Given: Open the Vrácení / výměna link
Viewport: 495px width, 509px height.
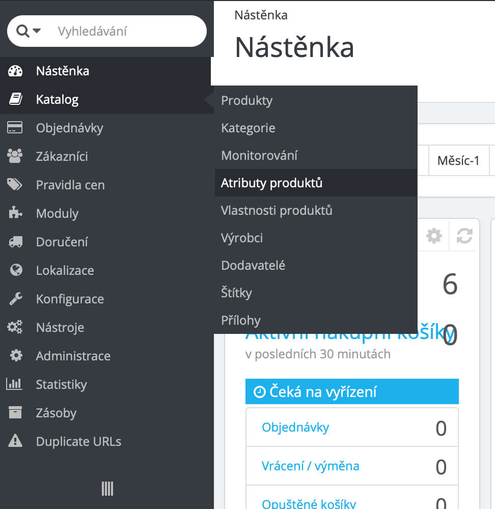Looking at the screenshot, I should (x=310, y=466).
